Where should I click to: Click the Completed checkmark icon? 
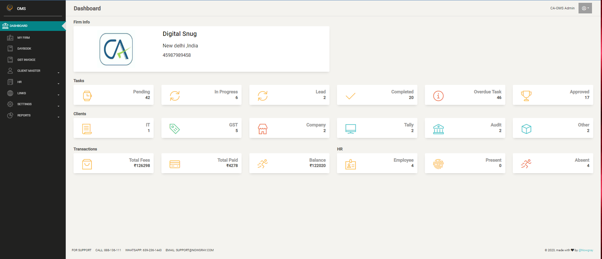coord(350,96)
